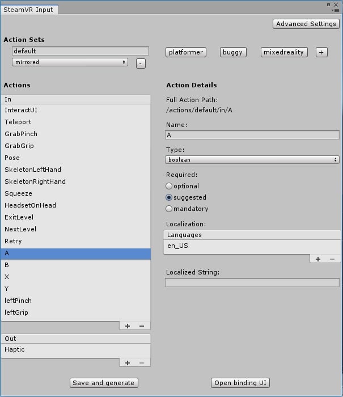This screenshot has width=343, height=397.
Task: Open Advanced Settings
Action: pos(306,24)
